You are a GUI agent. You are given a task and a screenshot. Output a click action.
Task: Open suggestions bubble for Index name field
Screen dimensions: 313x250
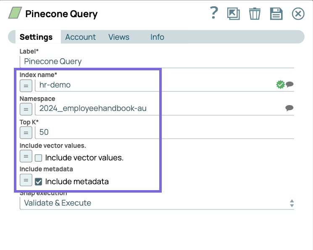pyautogui.click(x=289, y=85)
